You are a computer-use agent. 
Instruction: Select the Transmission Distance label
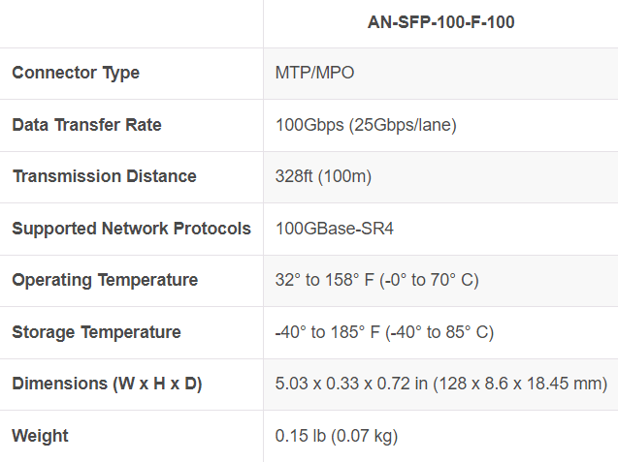click(104, 176)
